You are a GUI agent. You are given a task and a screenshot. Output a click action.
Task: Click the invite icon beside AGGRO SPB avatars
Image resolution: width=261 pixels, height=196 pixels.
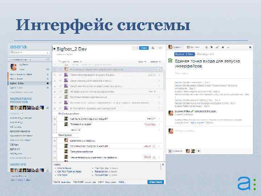coord(47,170)
